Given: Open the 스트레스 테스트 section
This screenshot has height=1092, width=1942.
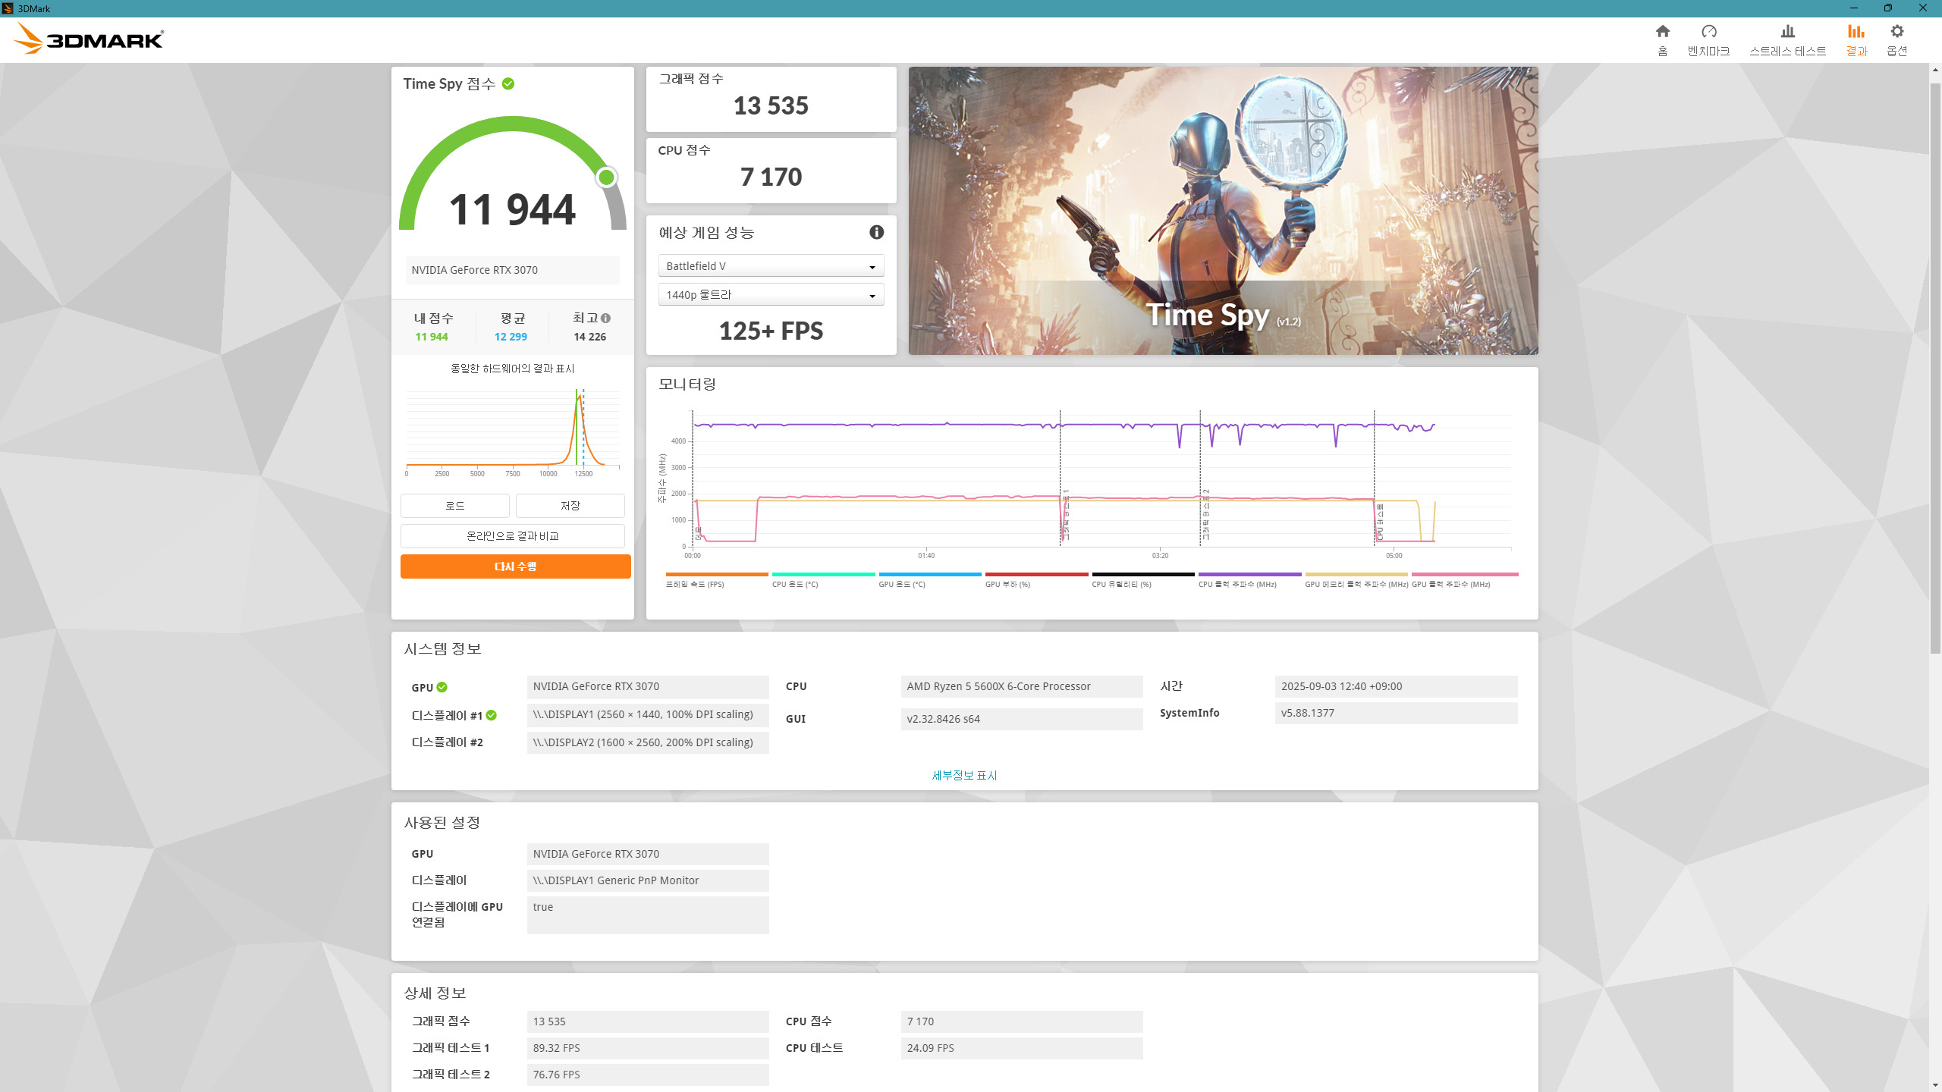Looking at the screenshot, I should tap(1787, 39).
